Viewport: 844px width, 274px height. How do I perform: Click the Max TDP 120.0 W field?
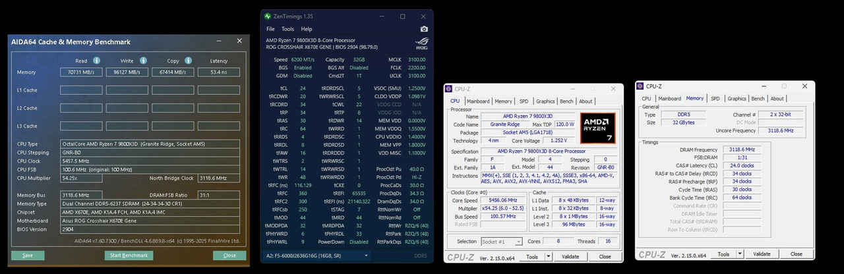coord(564,124)
